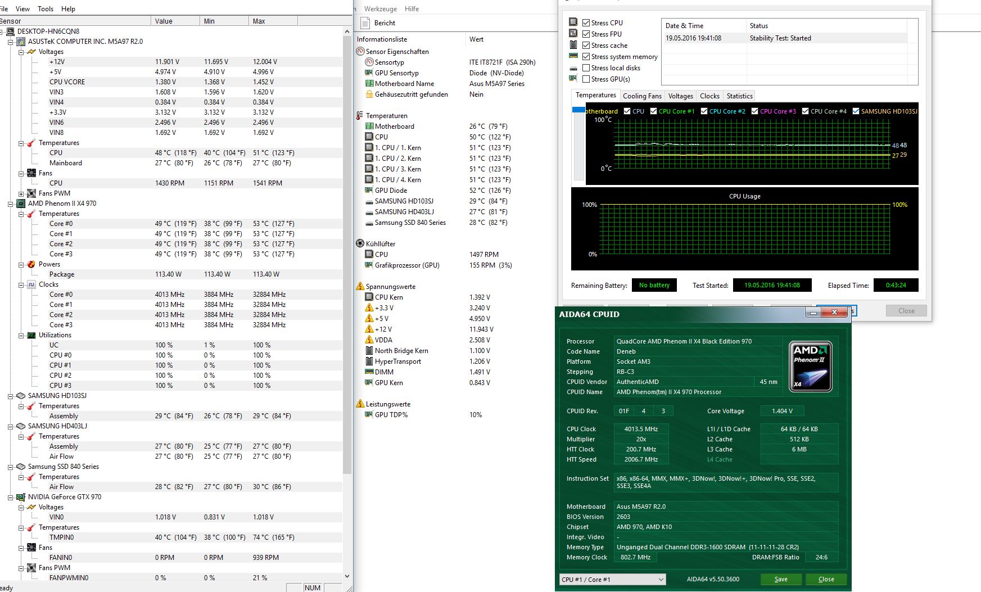The height and width of the screenshot is (592, 981).
Task: Click the CPU chip icon beside Stress CPU
Action: click(573, 22)
